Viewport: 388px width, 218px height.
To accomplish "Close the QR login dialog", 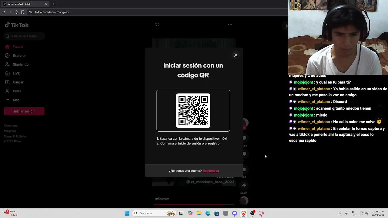I will coord(236,55).
